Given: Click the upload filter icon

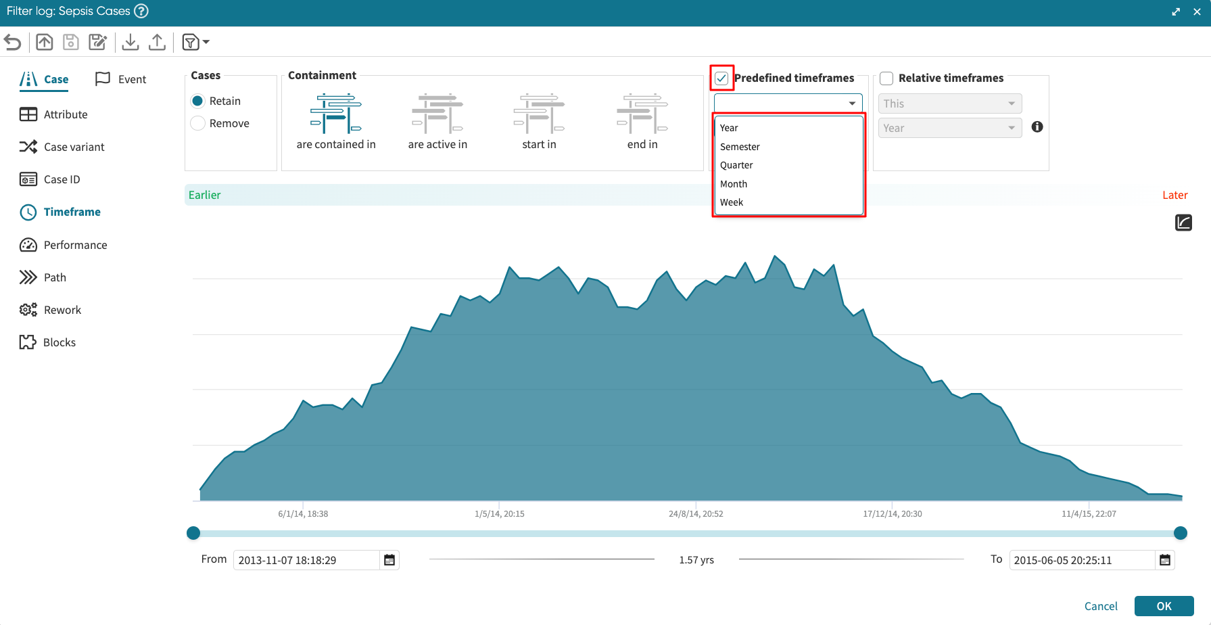Looking at the screenshot, I should [x=157, y=43].
